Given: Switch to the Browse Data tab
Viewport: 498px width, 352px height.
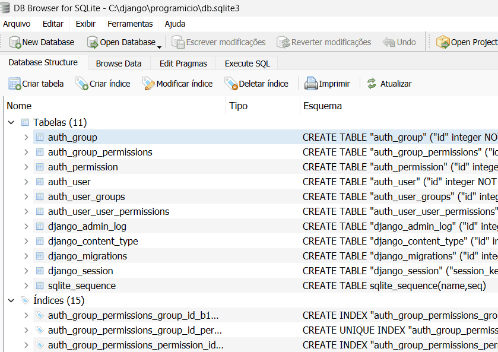Looking at the screenshot, I should [119, 64].
